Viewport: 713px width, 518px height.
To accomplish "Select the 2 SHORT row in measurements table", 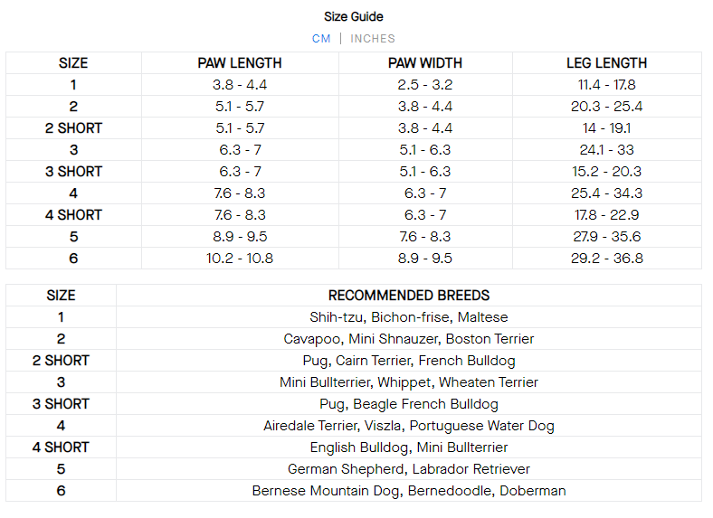I will pos(73,128).
